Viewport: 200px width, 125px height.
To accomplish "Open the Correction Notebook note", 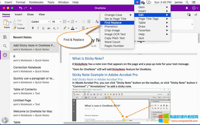I will pos(27,67).
